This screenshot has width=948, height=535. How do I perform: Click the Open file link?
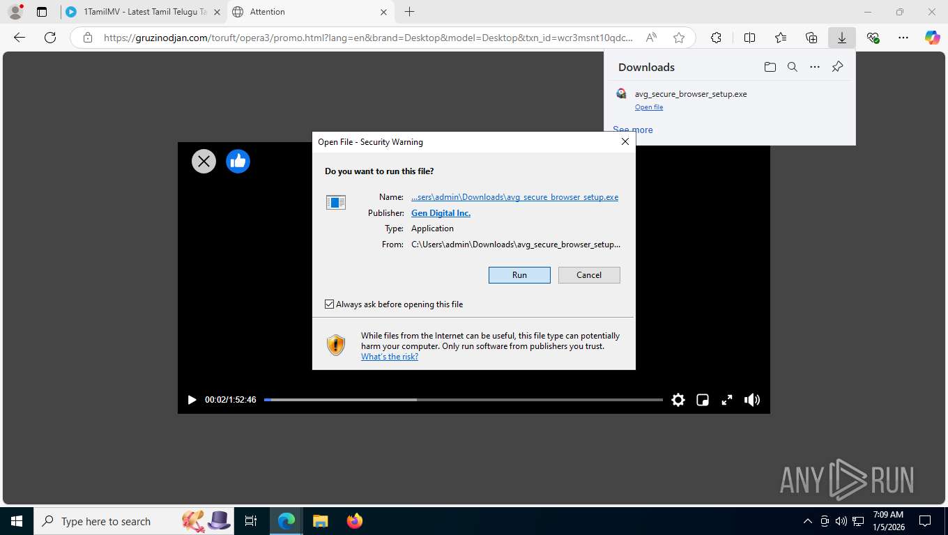click(649, 107)
